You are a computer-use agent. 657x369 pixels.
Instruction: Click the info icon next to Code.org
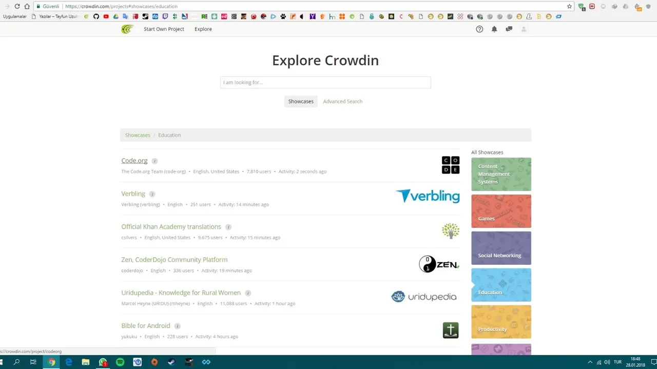[x=154, y=161]
